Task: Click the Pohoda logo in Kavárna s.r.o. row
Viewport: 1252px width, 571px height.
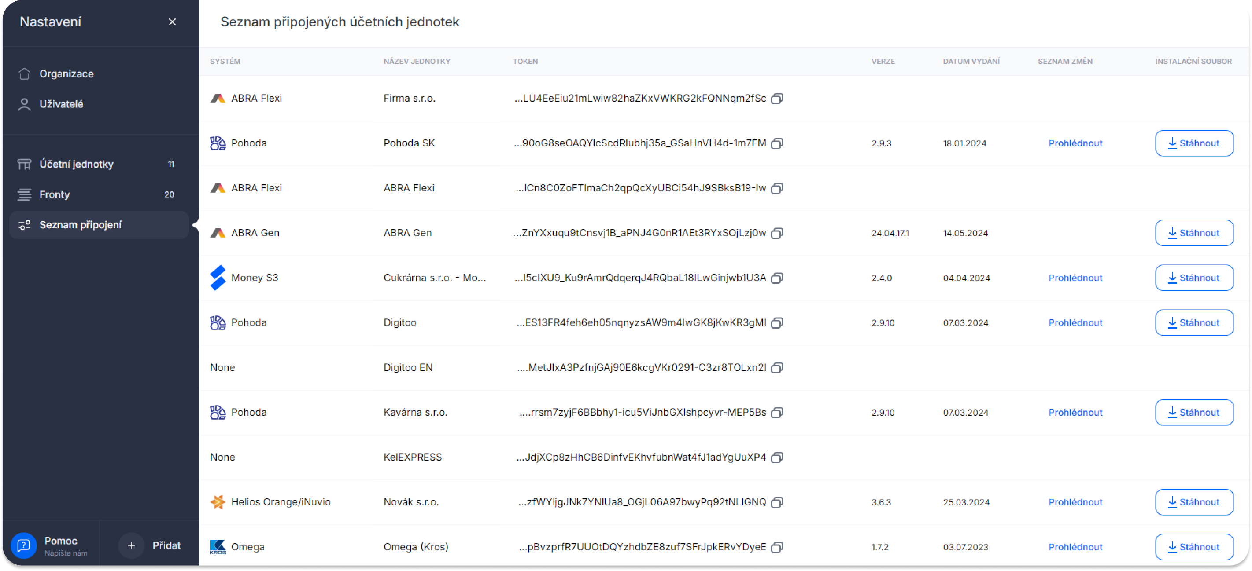Action: coord(218,412)
